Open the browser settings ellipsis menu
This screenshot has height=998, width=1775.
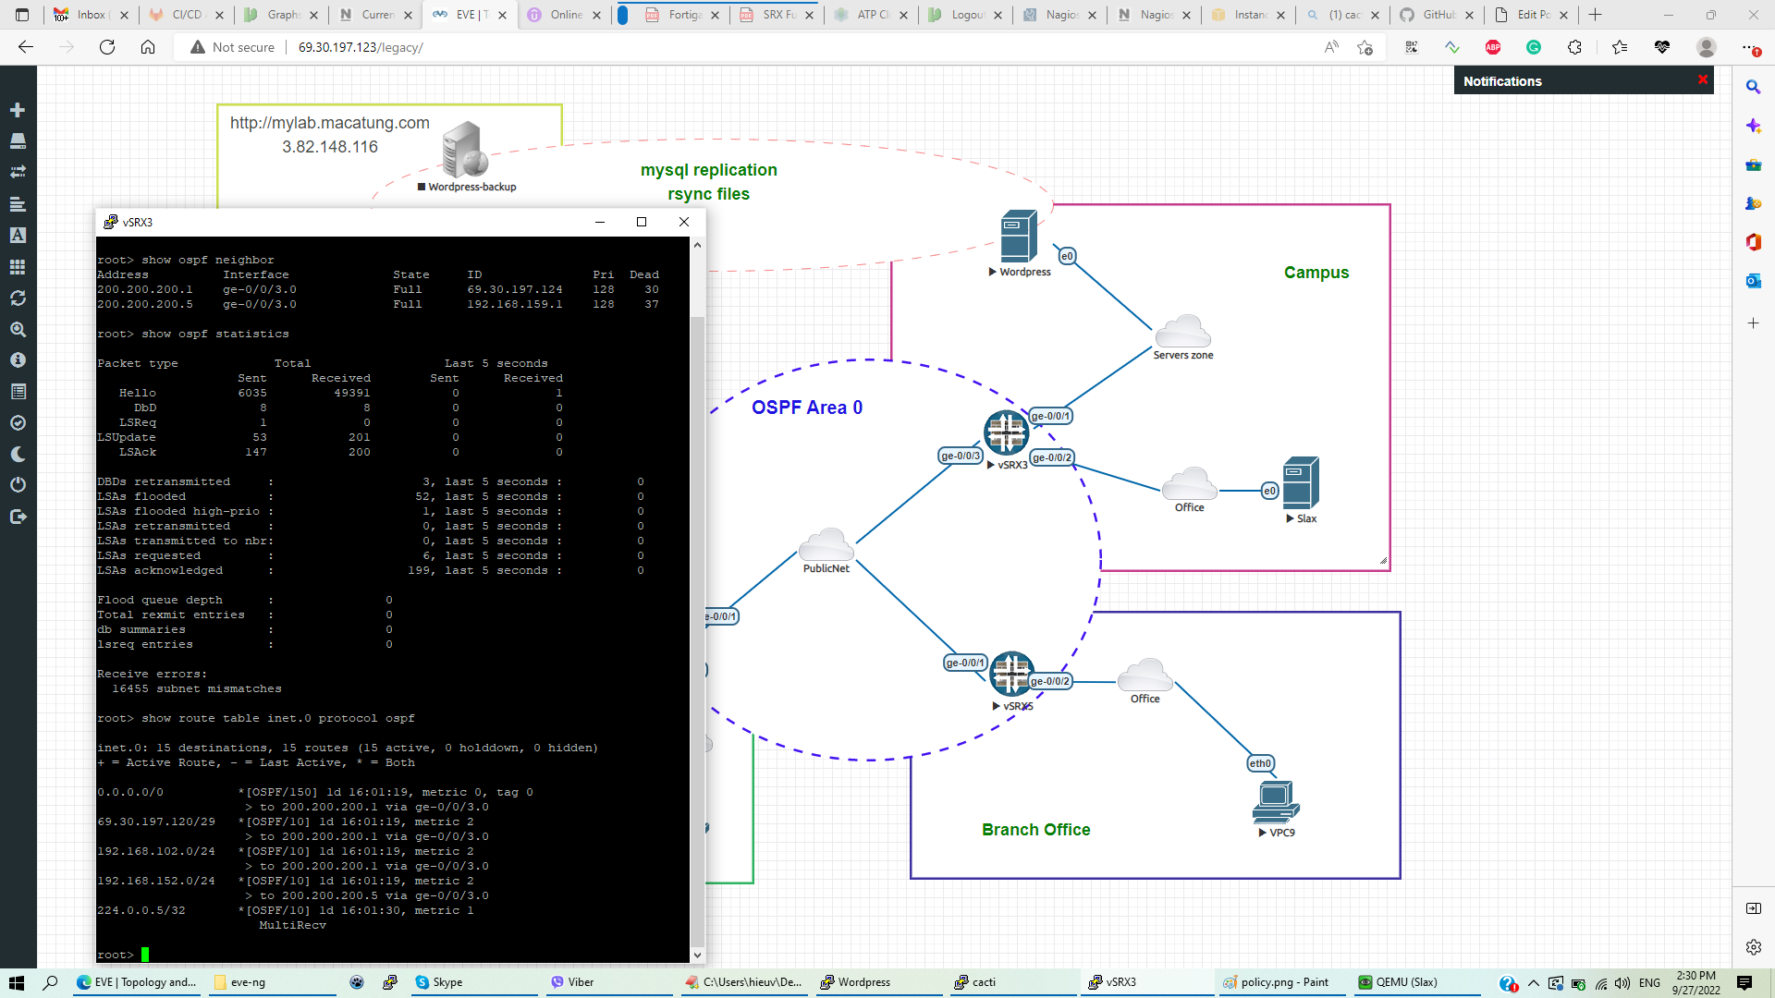pyautogui.click(x=1747, y=47)
